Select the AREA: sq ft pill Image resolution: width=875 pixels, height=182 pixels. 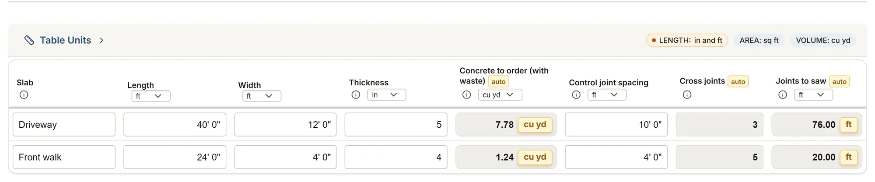[759, 40]
